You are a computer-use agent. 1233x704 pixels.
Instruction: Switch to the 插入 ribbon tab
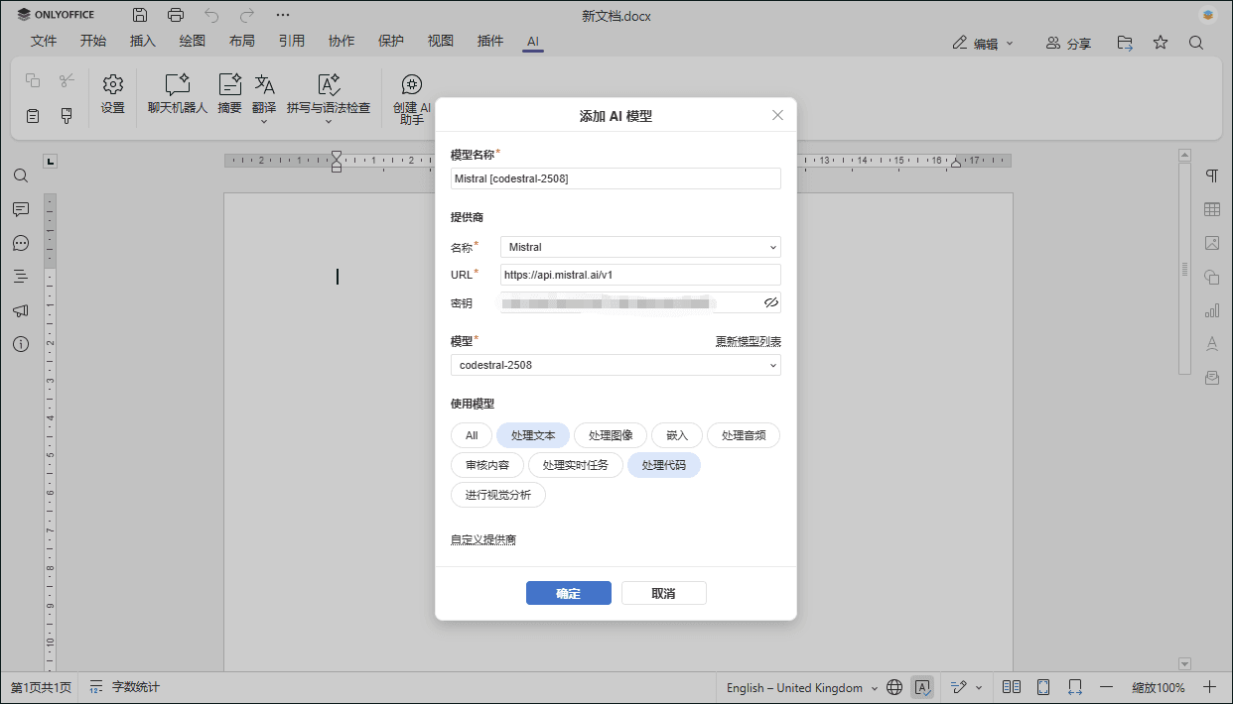point(142,41)
